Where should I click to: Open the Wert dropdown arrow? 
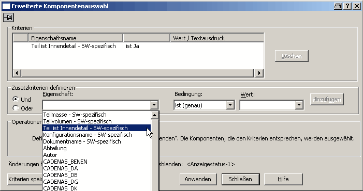pyautogui.click(x=299, y=105)
